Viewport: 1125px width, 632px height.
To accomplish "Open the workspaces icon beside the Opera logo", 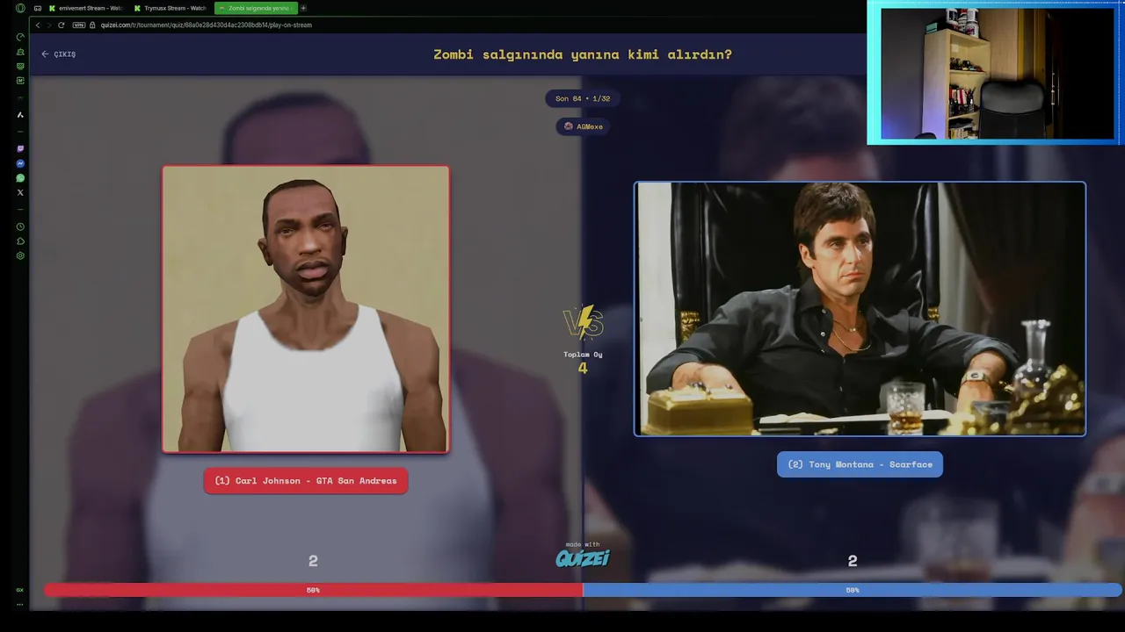I will pyautogui.click(x=38, y=8).
